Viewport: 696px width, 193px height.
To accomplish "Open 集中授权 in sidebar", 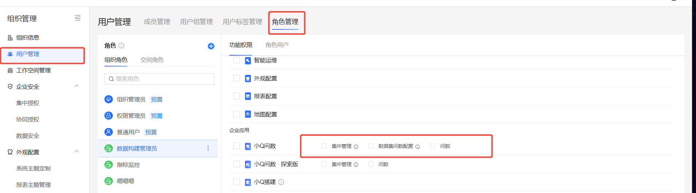I will click(x=28, y=103).
